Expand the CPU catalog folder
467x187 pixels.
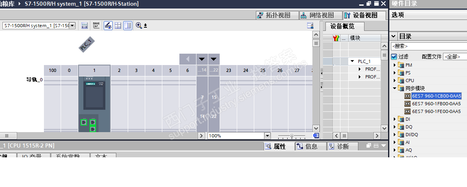395,80
